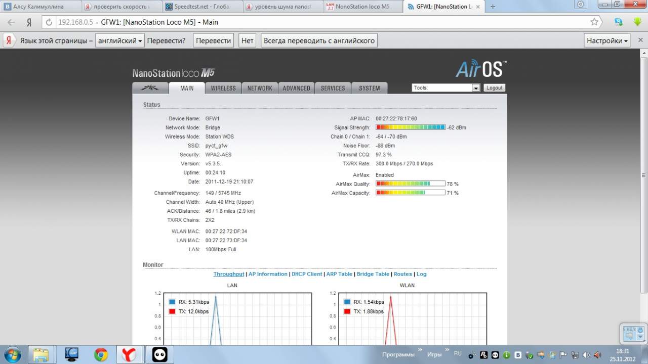The image size is (648, 364).
Task: Click the green info icon in system tray
Action: 507,355
